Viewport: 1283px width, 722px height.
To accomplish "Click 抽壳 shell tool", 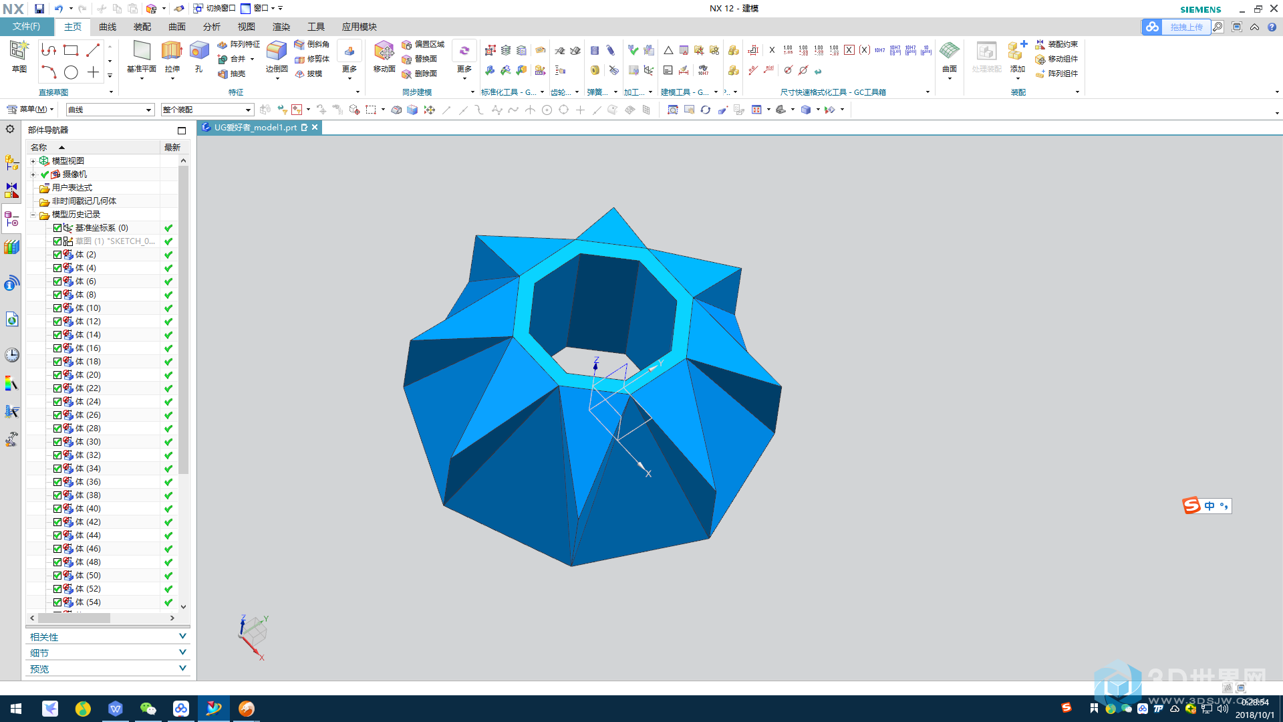I will point(232,74).
